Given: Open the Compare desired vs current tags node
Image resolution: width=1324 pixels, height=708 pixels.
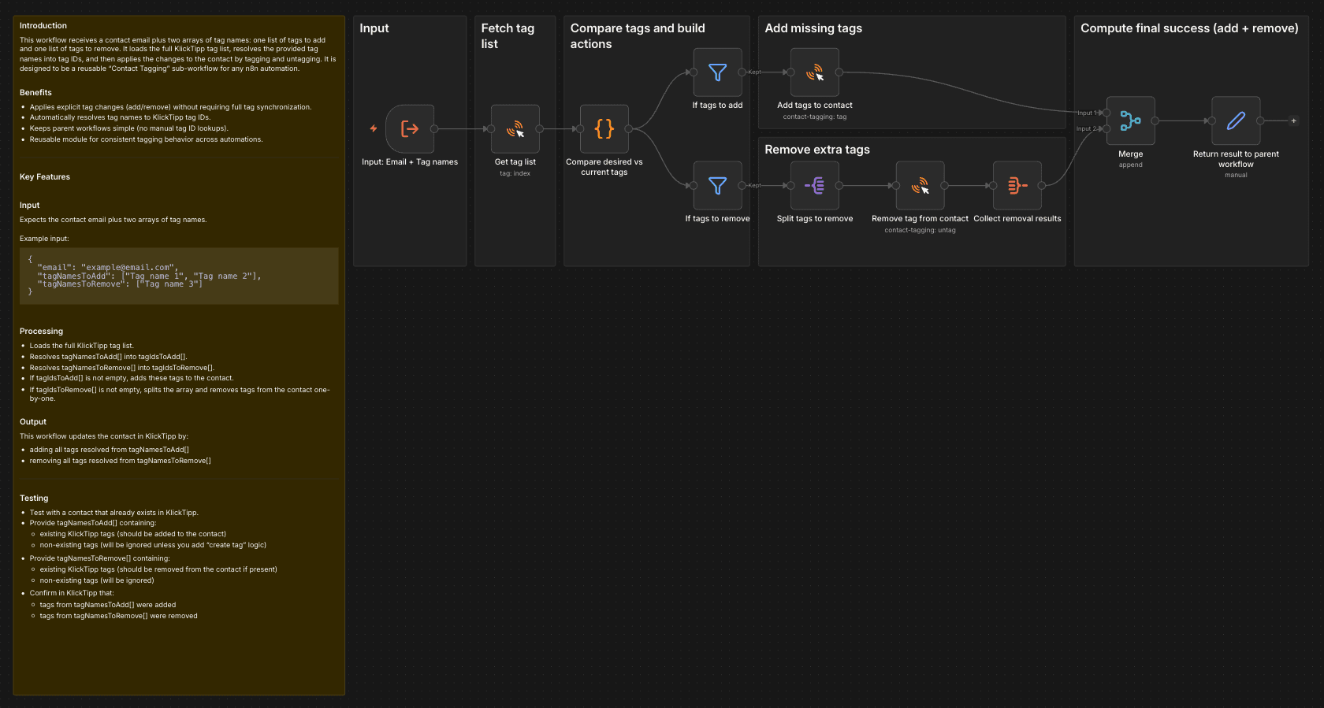Looking at the screenshot, I should click(x=604, y=129).
